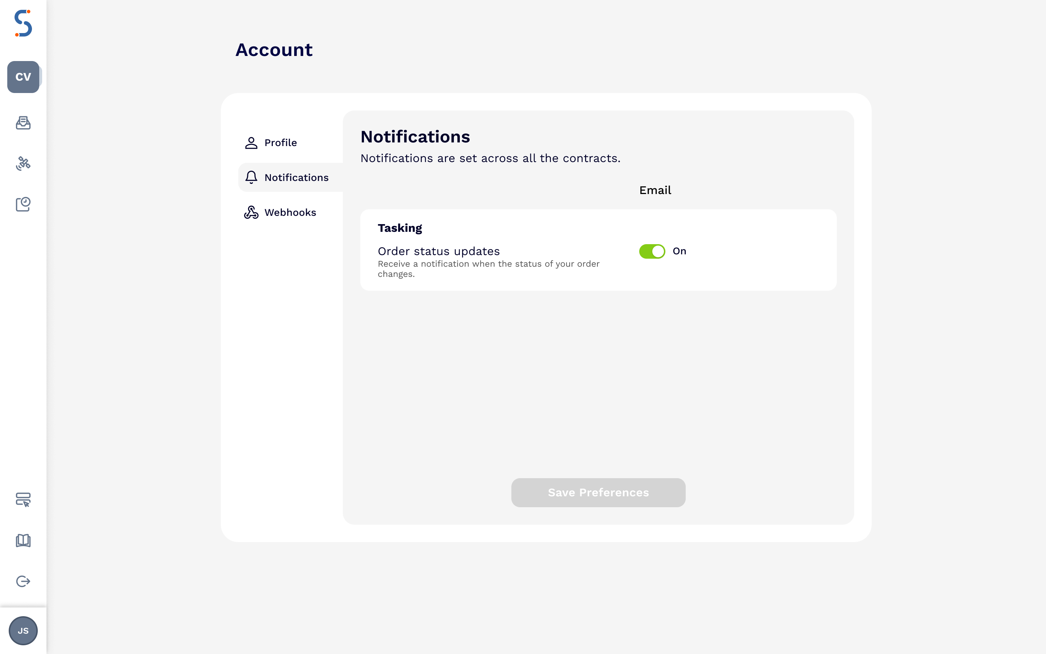Screen dimensions: 1046x654
Task: Click the Tasking section heading
Action: point(400,227)
